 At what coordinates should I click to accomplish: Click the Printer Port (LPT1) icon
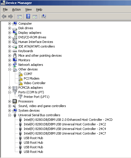20,97
